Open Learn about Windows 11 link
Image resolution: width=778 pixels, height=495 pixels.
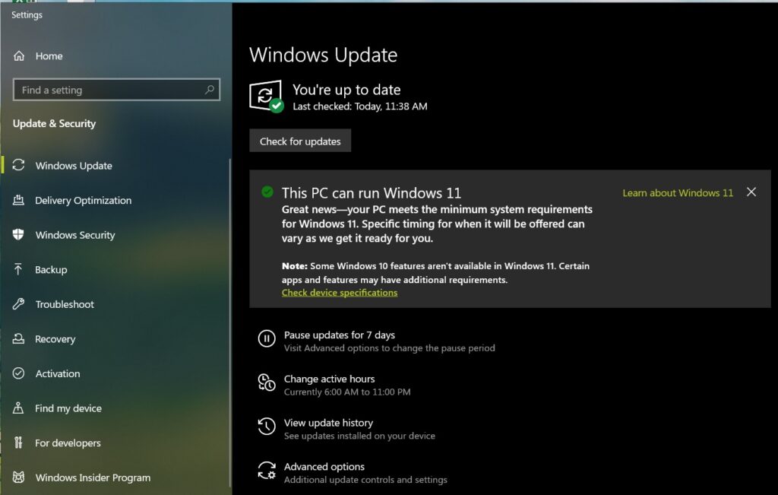pyautogui.click(x=677, y=192)
